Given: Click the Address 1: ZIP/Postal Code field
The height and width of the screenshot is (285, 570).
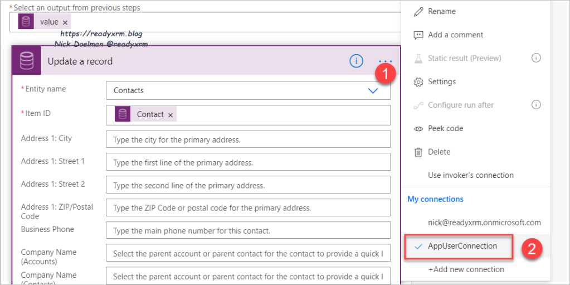Looking at the screenshot, I should 248,208.
